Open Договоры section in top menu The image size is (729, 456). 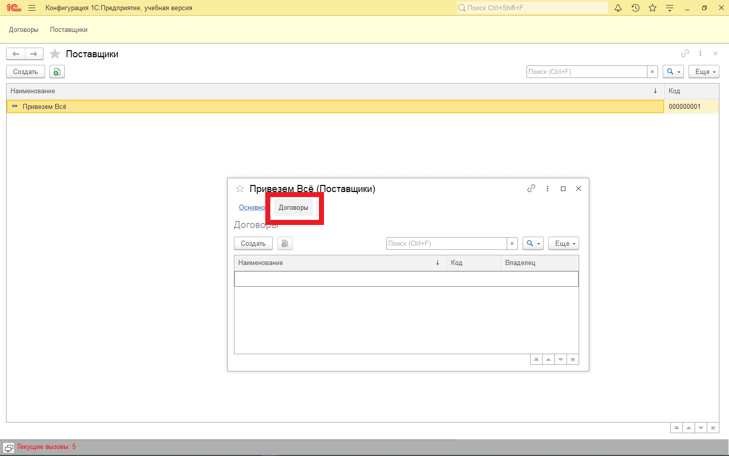coord(24,30)
